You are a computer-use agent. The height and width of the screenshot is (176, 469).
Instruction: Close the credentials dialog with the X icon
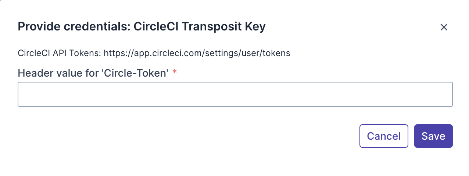click(444, 27)
